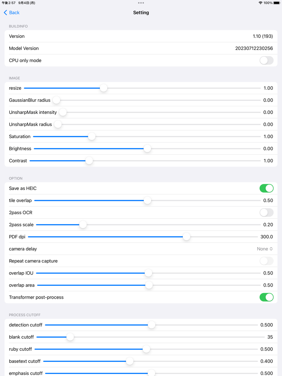Tap the Wi-Fi status icon
This screenshot has height=376, width=282.
tap(260, 3)
